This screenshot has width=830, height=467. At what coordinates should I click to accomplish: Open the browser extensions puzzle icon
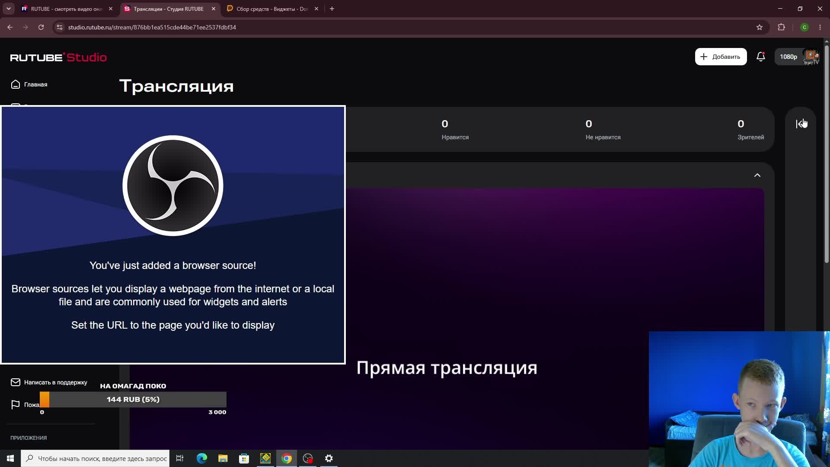pyautogui.click(x=781, y=27)
